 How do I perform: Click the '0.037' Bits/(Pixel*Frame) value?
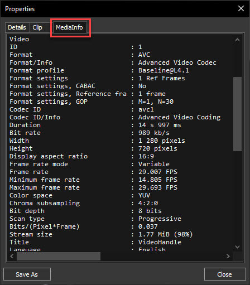tap(148, 226)
